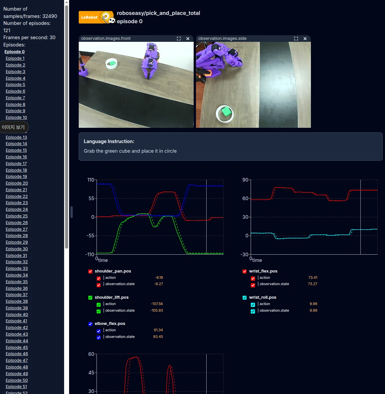This screenshot has width=385, height=394.
Task: Uncheck wrist_roll.pos action series
Action: click(x=253, y=305)
